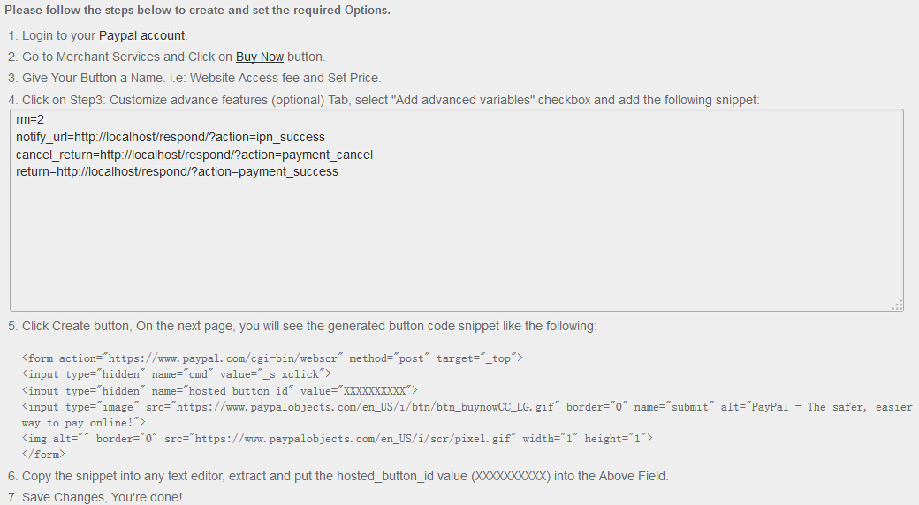This screenshot has height=505, width=919.
Task: Click the heading about required Options
Action: 198,11
